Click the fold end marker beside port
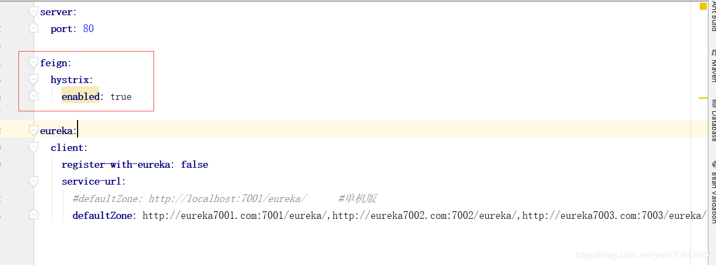This screenshot has width=716, height=265. (x=34, y=29)
